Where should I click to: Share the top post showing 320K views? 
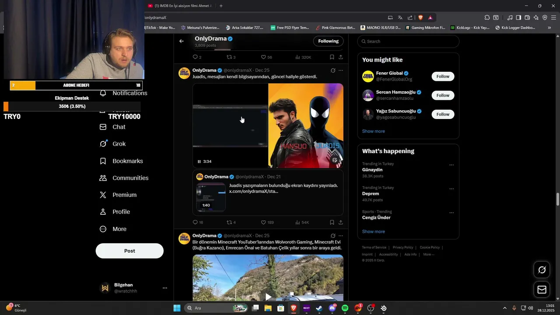(340, 57)
